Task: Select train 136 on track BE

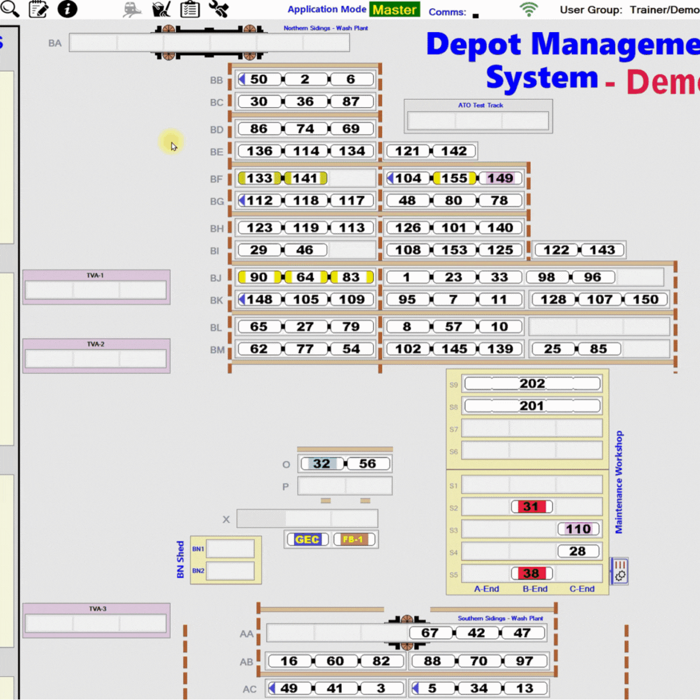Action: click(x=259, y=151)
